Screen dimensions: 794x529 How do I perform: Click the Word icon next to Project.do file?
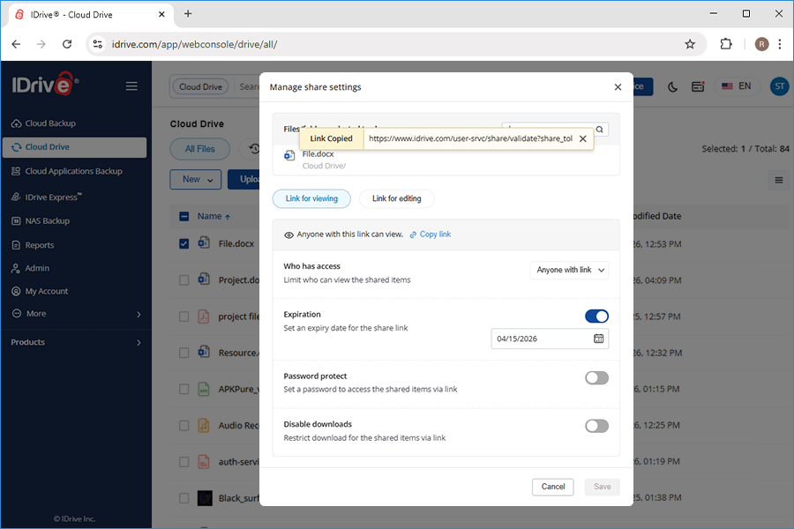(204, 279)
